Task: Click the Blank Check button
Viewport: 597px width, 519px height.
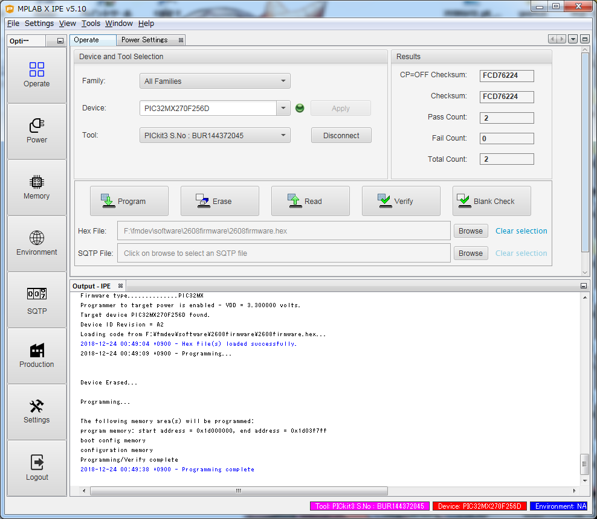Action: 491,201
